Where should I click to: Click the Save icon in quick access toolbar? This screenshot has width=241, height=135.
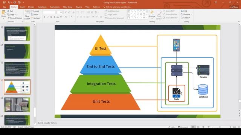tap(4, 3)
